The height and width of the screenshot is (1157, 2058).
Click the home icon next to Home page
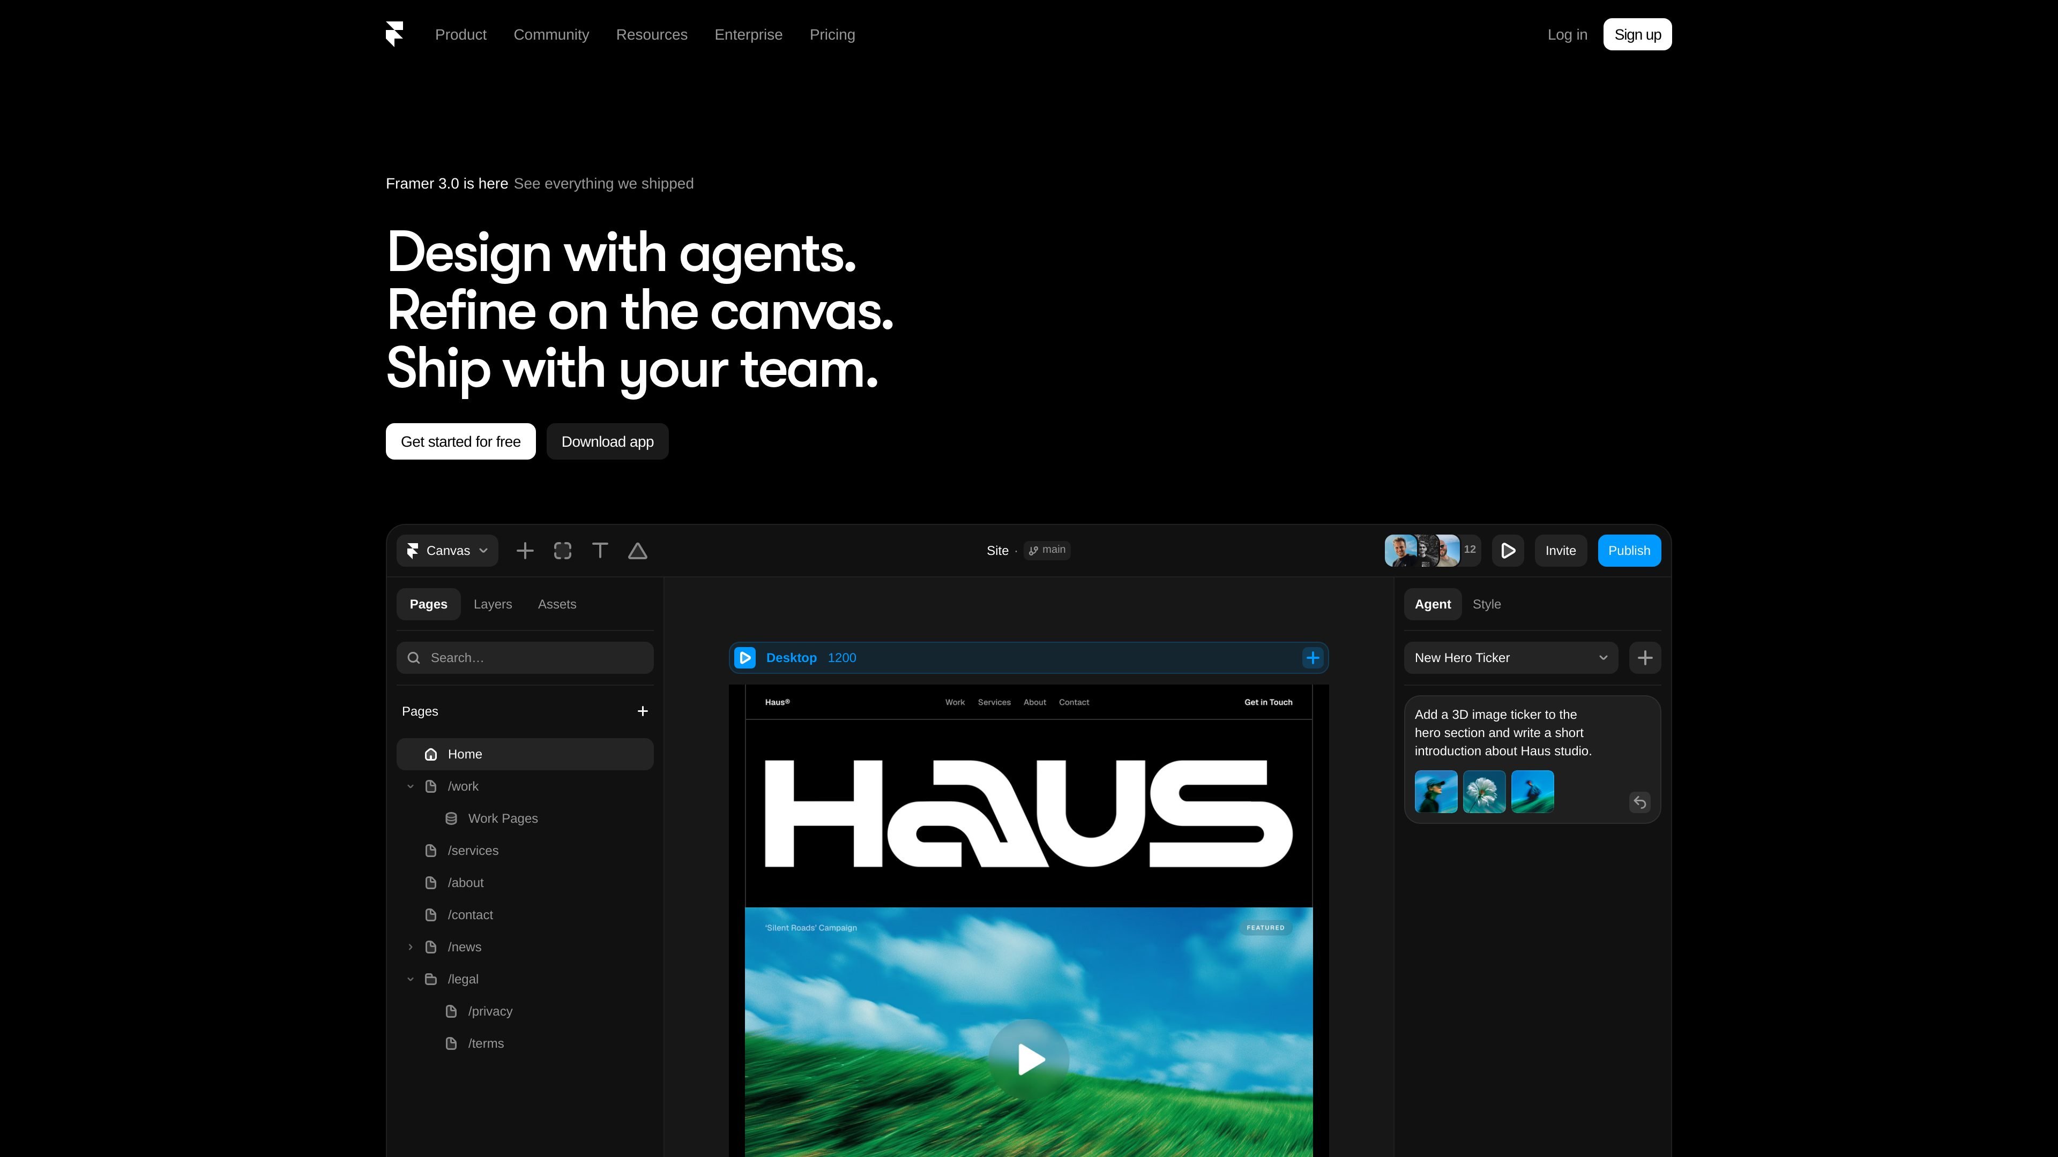430,755
